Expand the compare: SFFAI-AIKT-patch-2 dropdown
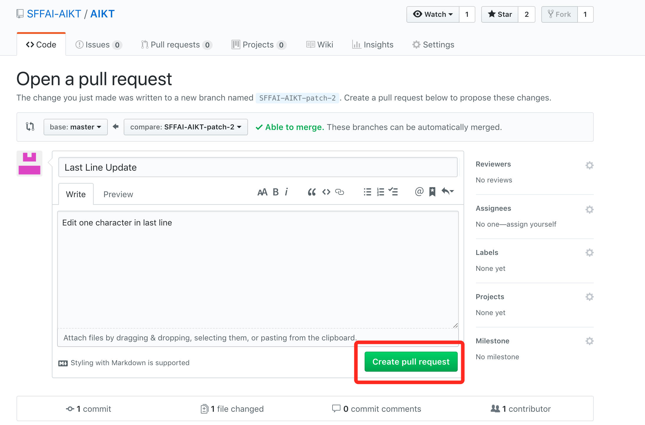The height and width of the screenshot is (425, 645). pyautogui.click(x=186, y=127)
